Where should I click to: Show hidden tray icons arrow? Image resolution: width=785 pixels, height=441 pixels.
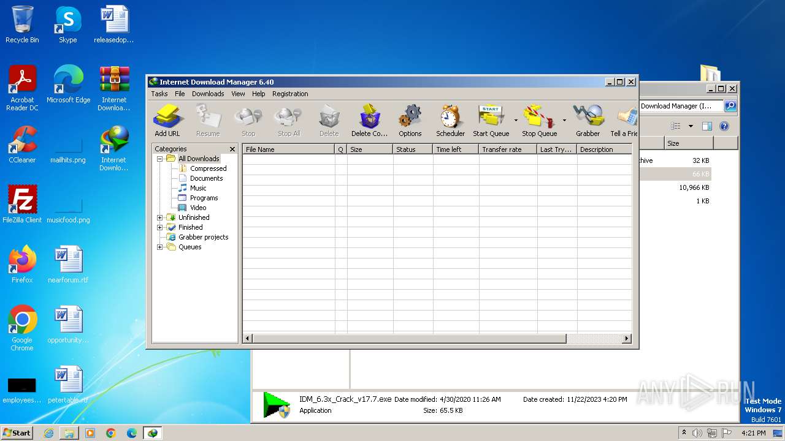684,432
